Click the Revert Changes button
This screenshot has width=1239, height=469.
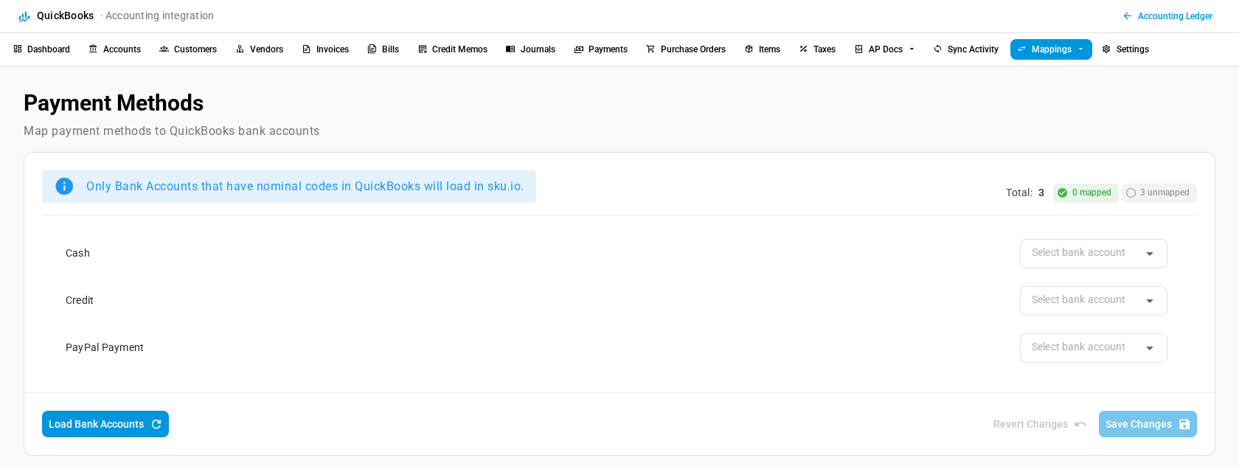(1039, 424)
